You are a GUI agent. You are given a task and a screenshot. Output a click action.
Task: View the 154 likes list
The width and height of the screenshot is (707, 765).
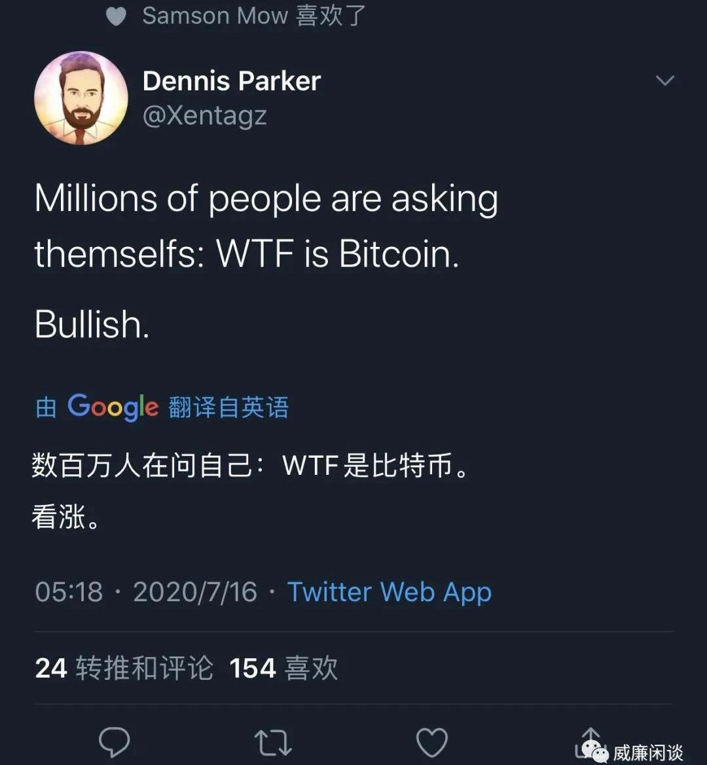click(283, 668)
